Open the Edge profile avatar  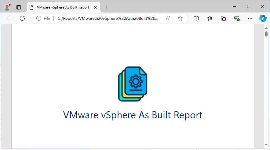click(x=7, y=7)
